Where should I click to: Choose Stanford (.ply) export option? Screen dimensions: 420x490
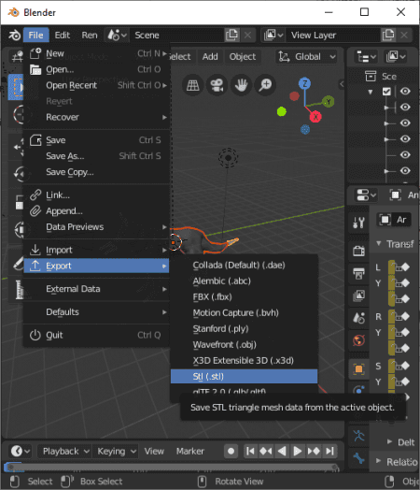pos(244,328)
